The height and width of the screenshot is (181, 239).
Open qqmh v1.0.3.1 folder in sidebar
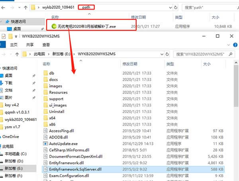point(17,112)
